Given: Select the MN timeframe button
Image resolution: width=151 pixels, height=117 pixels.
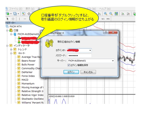Looking at the screenshot, I should pos(108,19).
